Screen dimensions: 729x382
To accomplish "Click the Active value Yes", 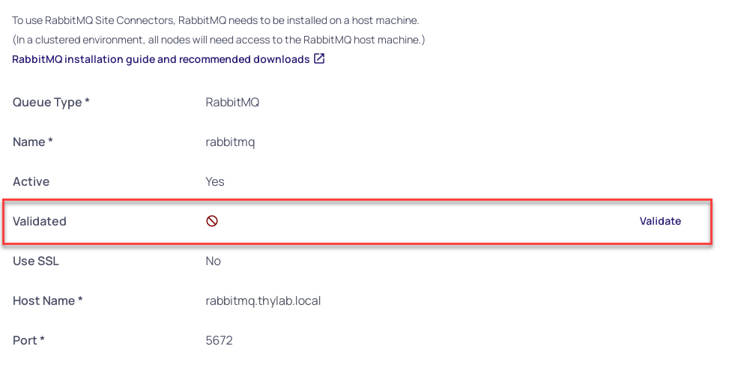I will [x=215, y=182].
